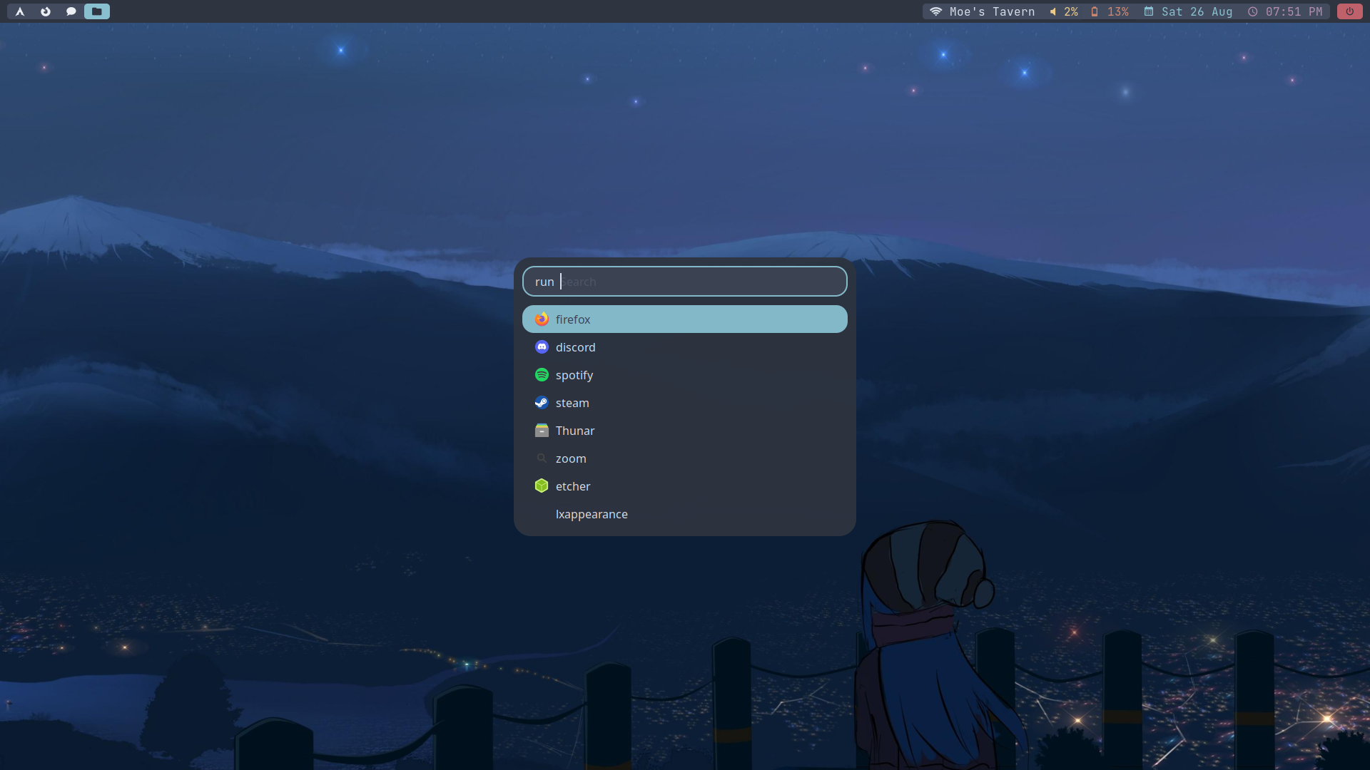Switch to the chat bubble workspace

[x=71, y=11]
